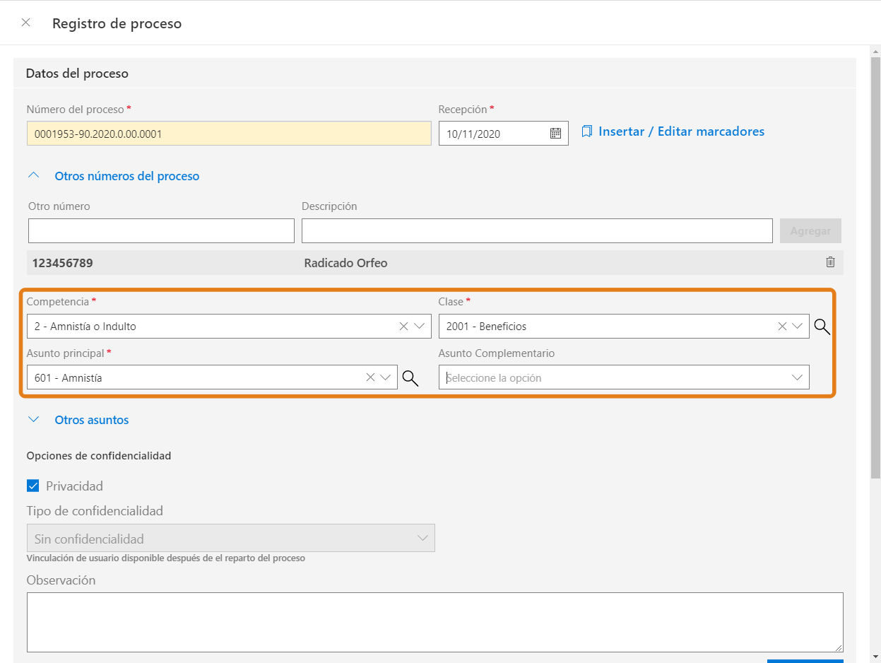
Task: Click the Descripción input field
Action: click(x=537, y=231)
